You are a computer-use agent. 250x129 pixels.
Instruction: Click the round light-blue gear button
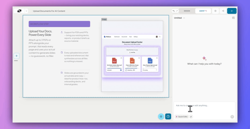point(161,117)
